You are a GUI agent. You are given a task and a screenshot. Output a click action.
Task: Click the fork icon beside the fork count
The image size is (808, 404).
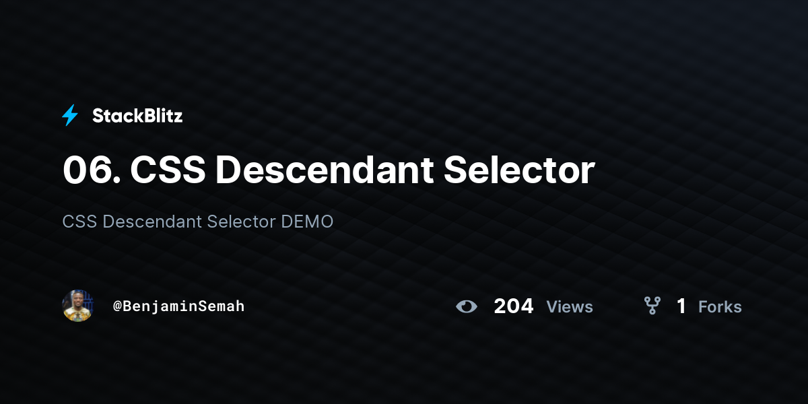pyautogui.click(x=652, y=306)
